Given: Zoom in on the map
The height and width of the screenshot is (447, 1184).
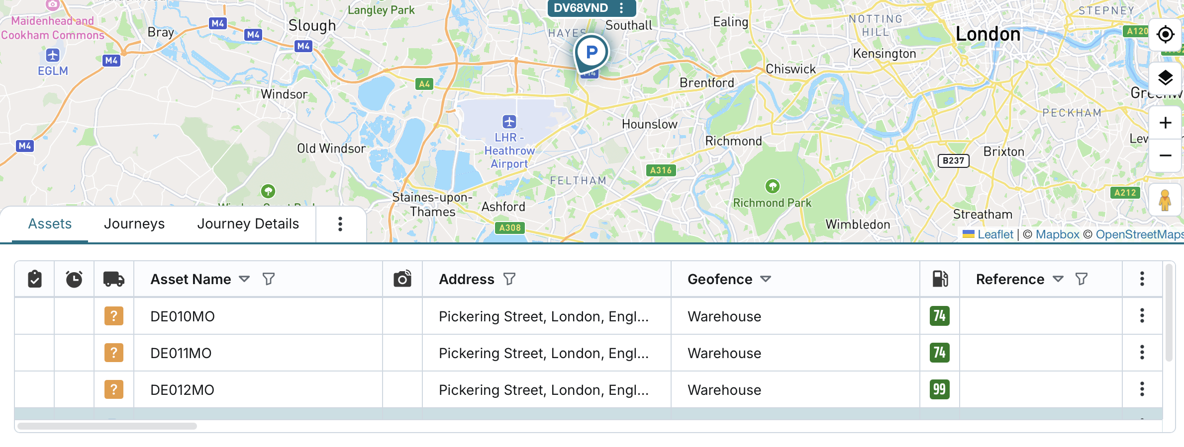Looking at the screenshot, I should point(1165,123).
